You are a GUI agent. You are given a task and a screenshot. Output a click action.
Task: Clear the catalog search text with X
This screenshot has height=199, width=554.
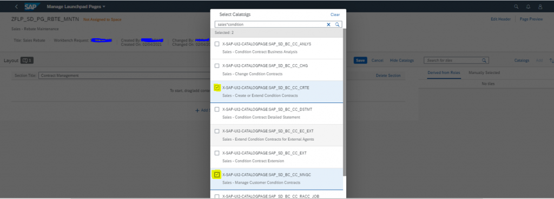pos(328,25)
